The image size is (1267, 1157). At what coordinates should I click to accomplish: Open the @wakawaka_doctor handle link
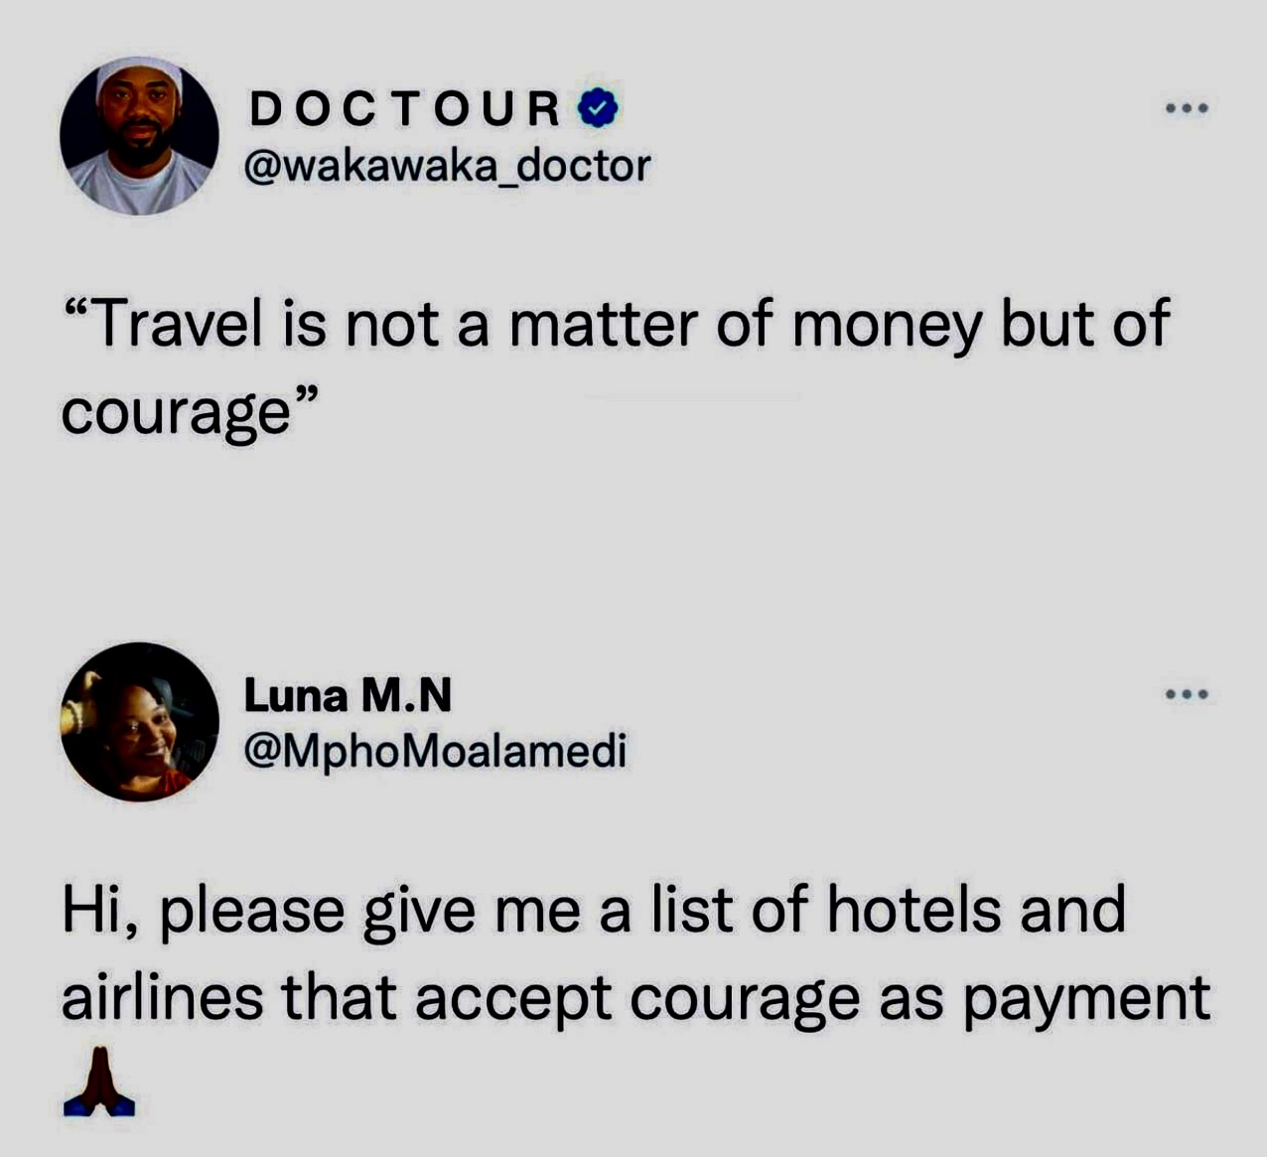[x=447, y=166]
